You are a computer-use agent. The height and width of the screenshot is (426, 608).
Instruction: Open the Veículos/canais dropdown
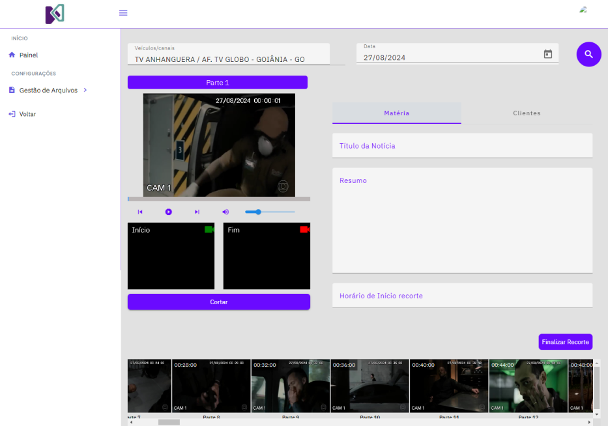228,54
